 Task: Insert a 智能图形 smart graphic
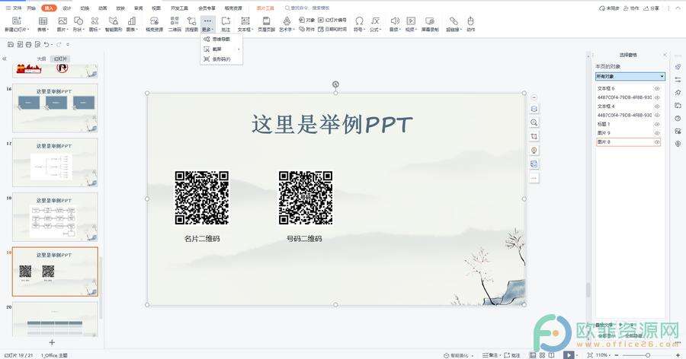coord(113,24)
